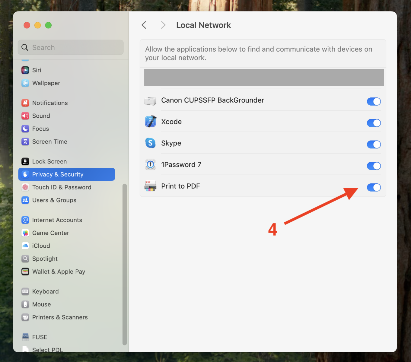411x362 pixels.
Task: Go forward with the right chevron
Action: click(x=163, y=25)
